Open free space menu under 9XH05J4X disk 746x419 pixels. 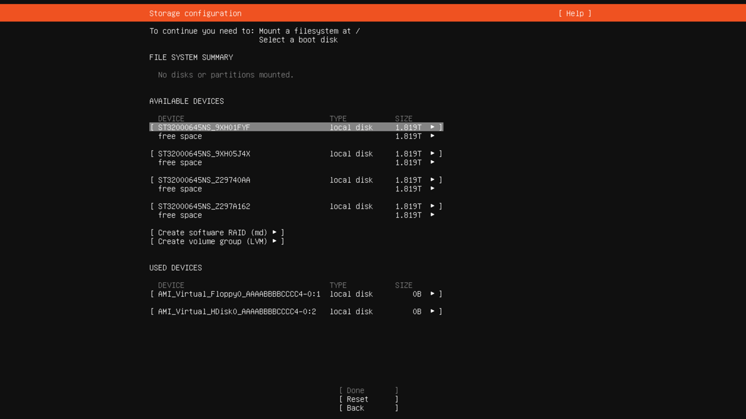[180, 162]
